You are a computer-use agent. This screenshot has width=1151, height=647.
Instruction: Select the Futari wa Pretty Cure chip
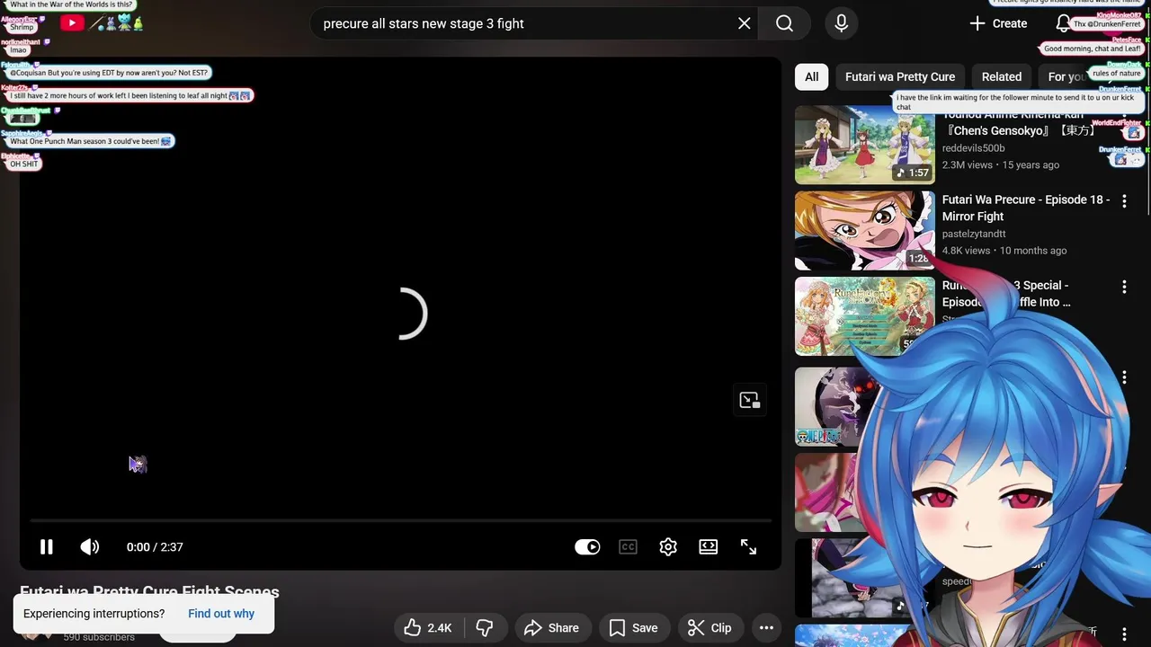point(900,76)
